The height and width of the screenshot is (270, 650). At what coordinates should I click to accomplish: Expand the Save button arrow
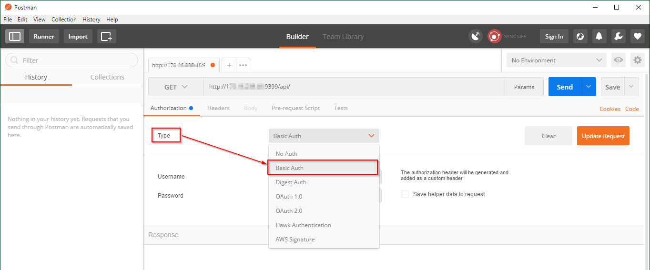[631, 87]
